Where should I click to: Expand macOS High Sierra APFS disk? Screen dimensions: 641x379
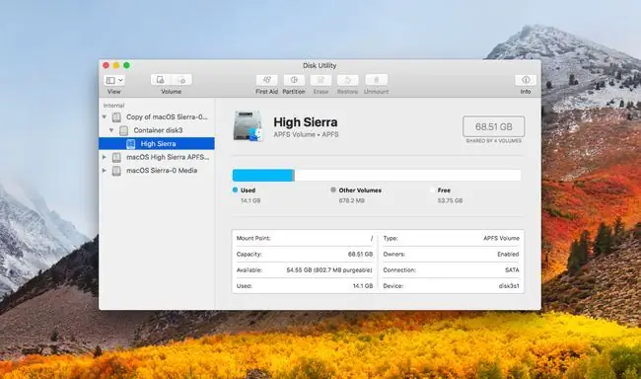[105, 157]
